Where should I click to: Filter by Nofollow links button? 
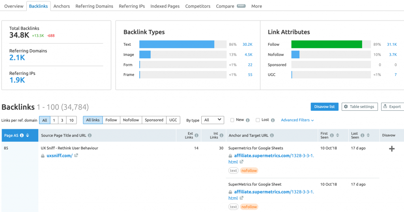(x=131, y=120)
